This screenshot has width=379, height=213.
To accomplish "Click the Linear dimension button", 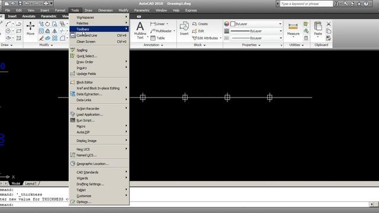I will [158, 24].
